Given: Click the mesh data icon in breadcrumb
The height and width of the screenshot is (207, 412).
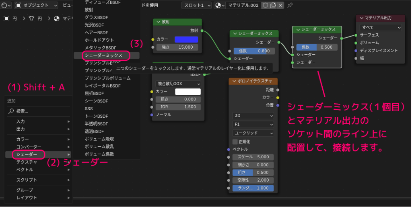Looking at the screenshot, I should (31, 18).
